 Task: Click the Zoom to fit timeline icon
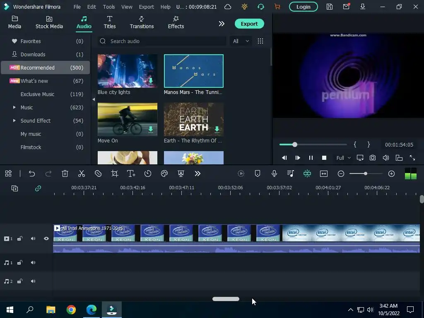pos(324,173)
